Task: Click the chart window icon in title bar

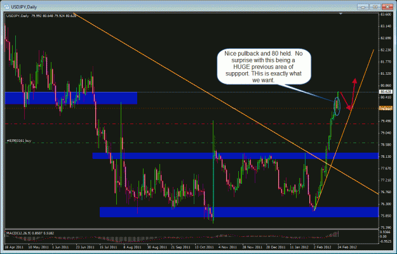Action: pyautogui.click(x=7, y=7)
